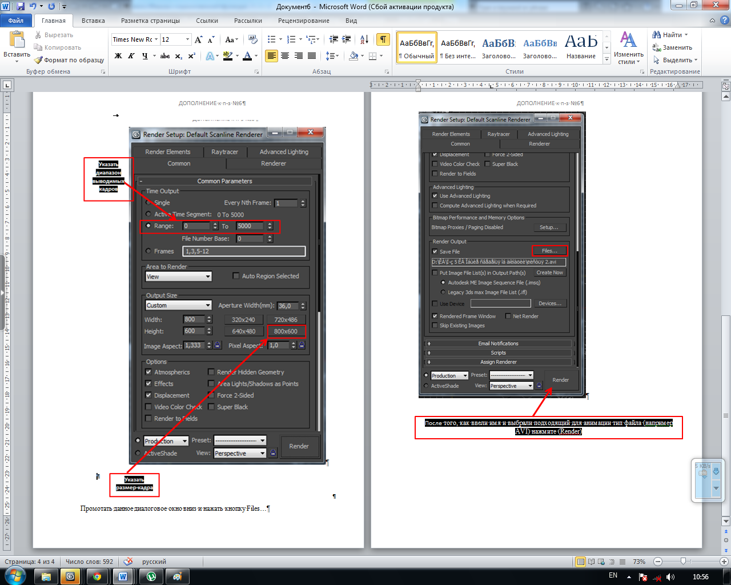Align text left
The height and width of the screenshot is (585, 731).
click(x=271, y=56)
